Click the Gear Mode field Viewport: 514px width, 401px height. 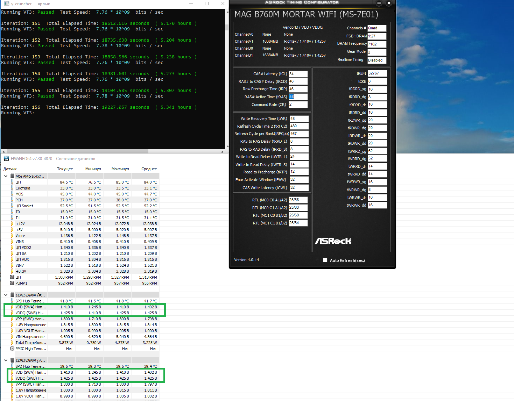pyautogui.click(x=377, y=52)
